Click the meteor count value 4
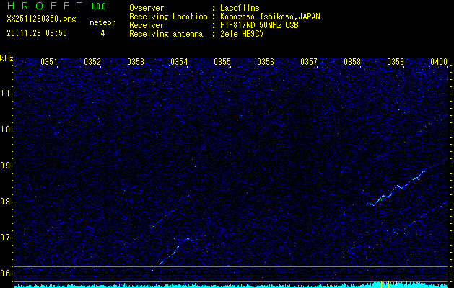The image size is (454, 288). [102, 33]
